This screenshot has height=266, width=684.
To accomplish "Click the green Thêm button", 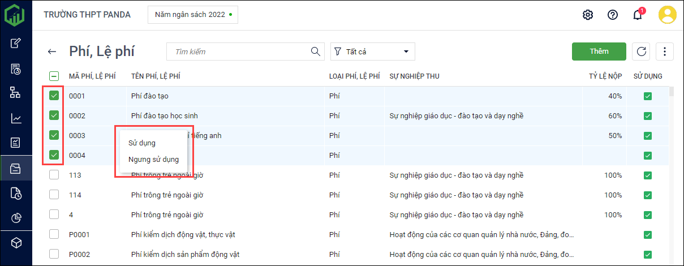I will (x=599, y=52).
